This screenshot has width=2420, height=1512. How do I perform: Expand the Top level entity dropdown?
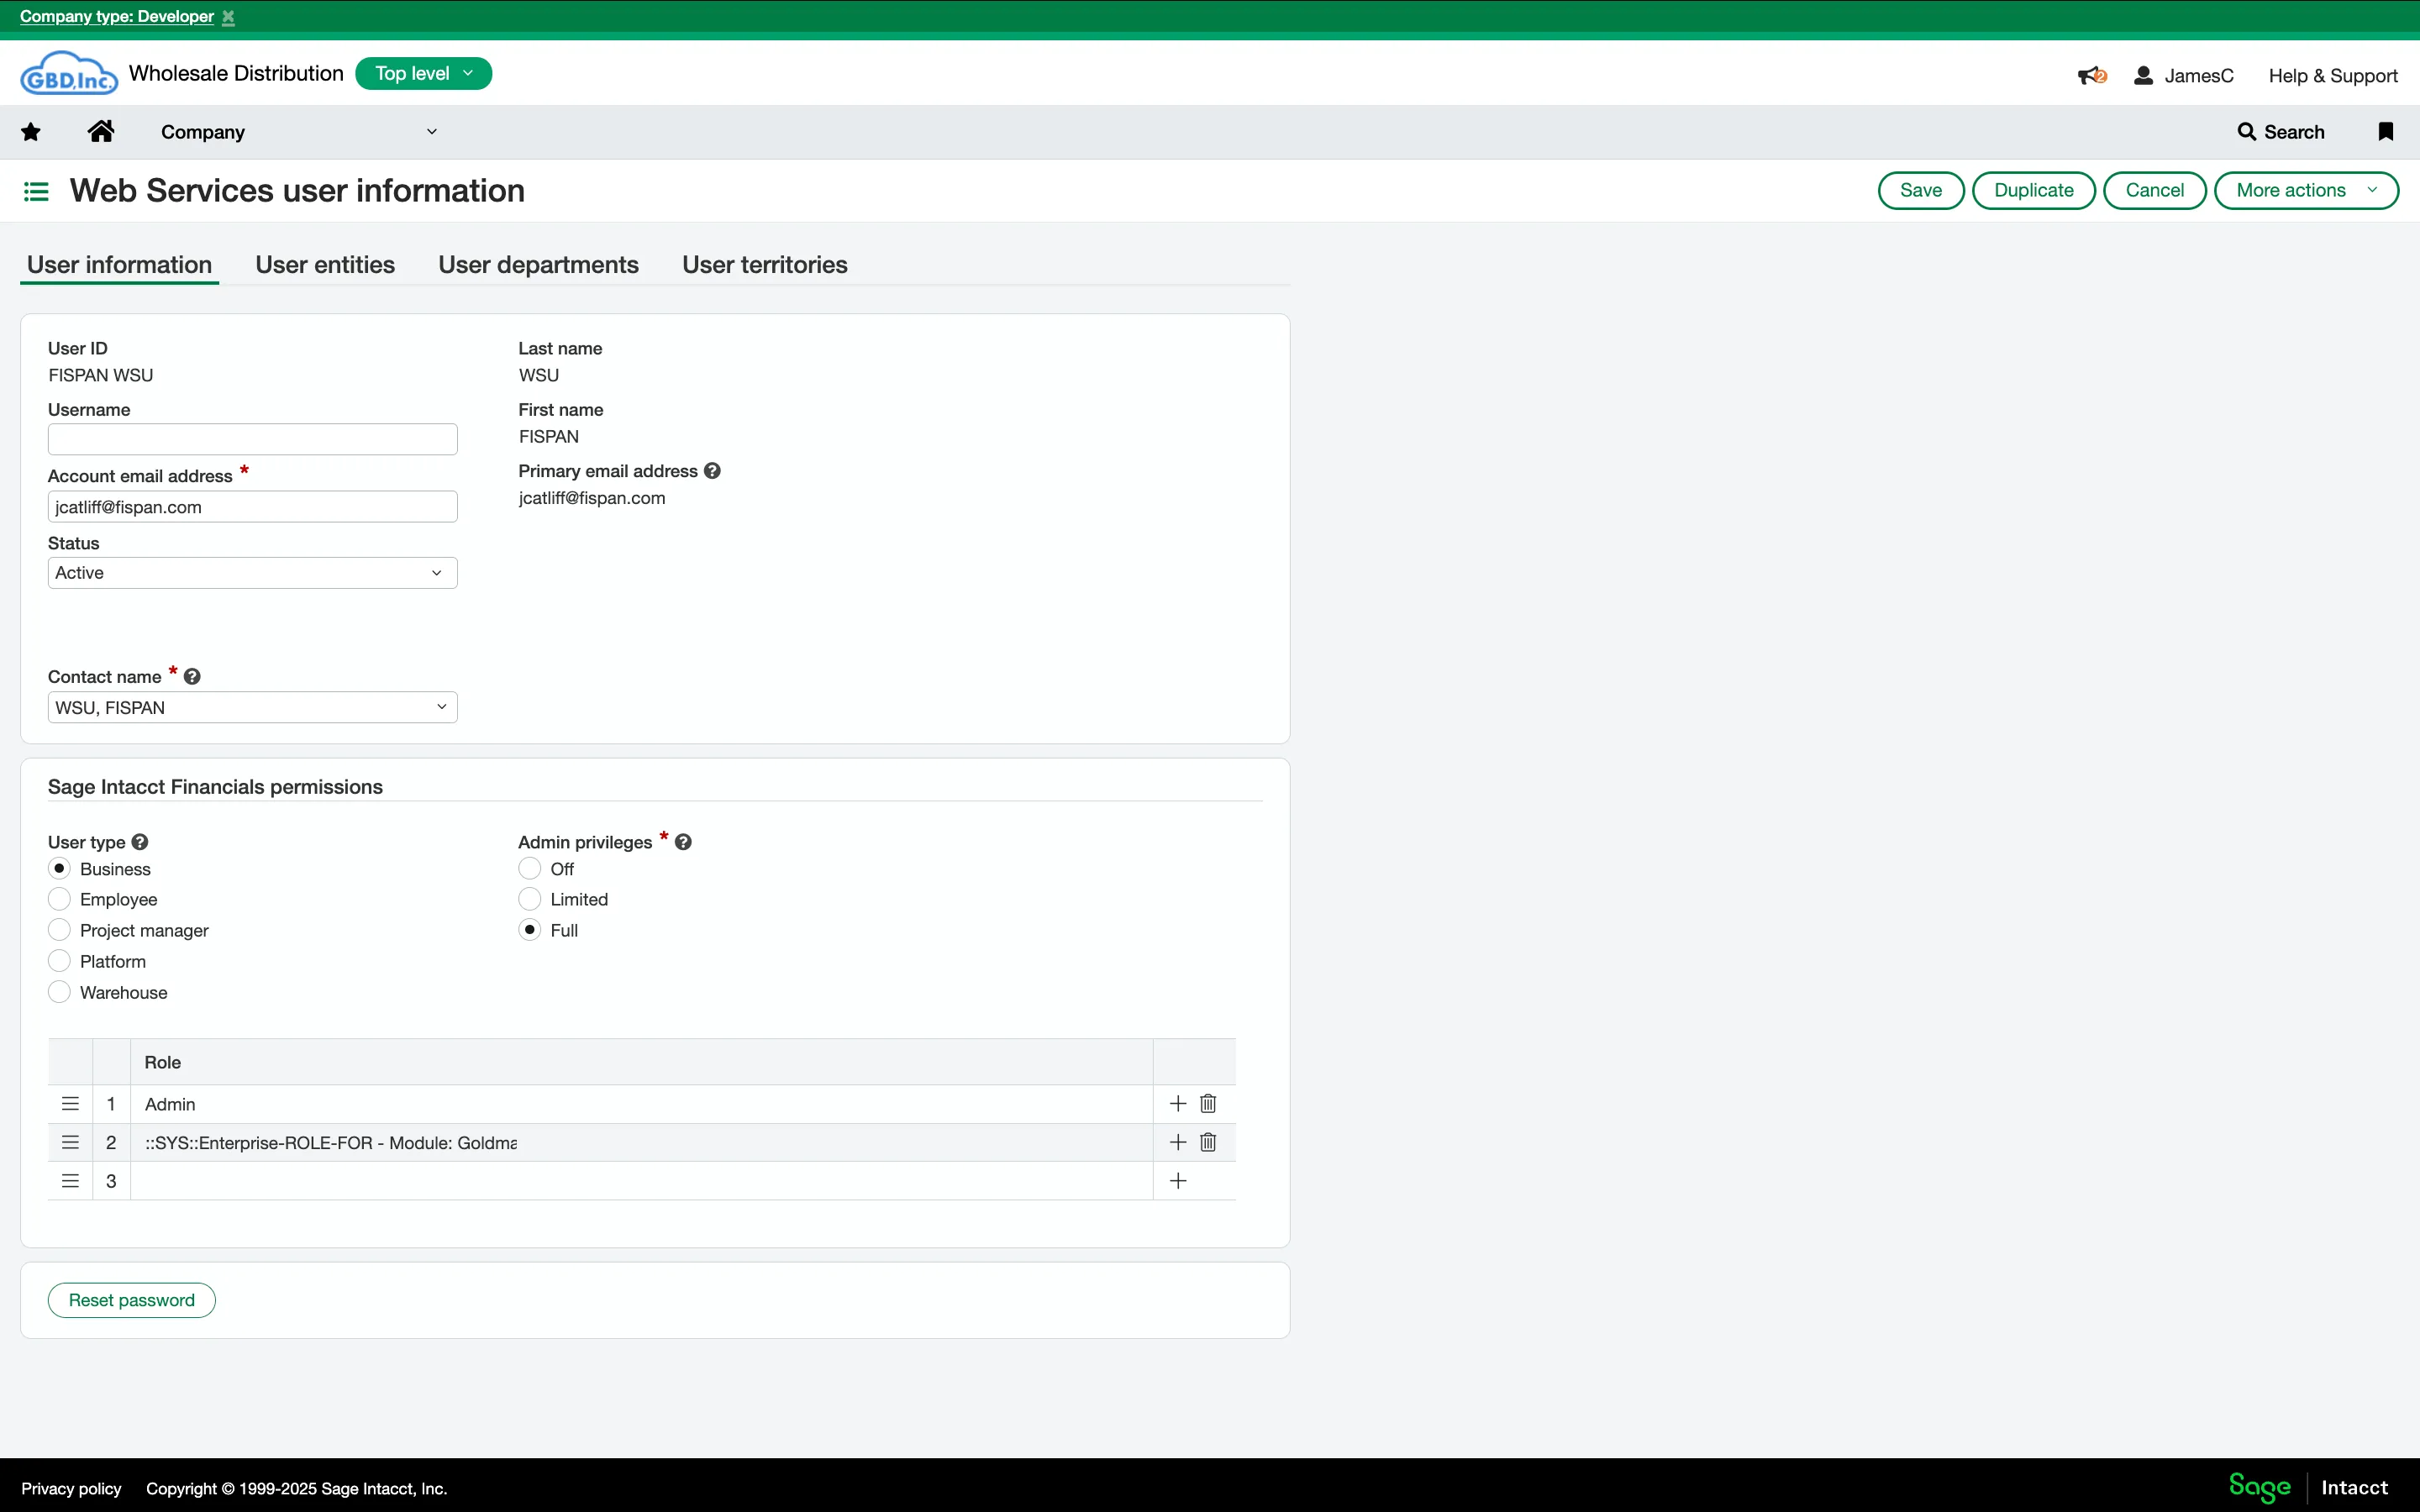tap(424, 74)
